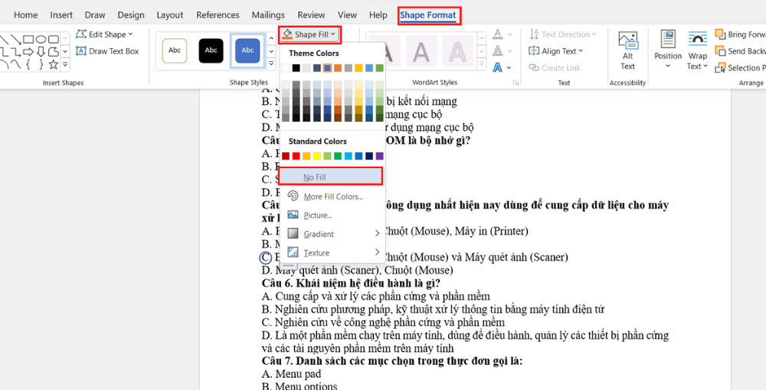Image resolution: width=766 pixels, height=390 pixels.
Task: Apply blue filled Abc shape style
Action: coord(247,50)
